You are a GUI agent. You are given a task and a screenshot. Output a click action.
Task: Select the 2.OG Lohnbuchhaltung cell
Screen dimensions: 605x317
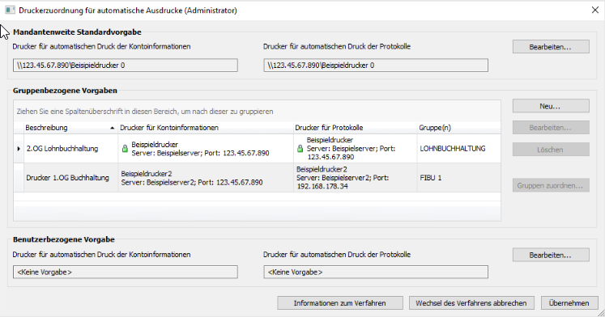click(x=71, y=149)
